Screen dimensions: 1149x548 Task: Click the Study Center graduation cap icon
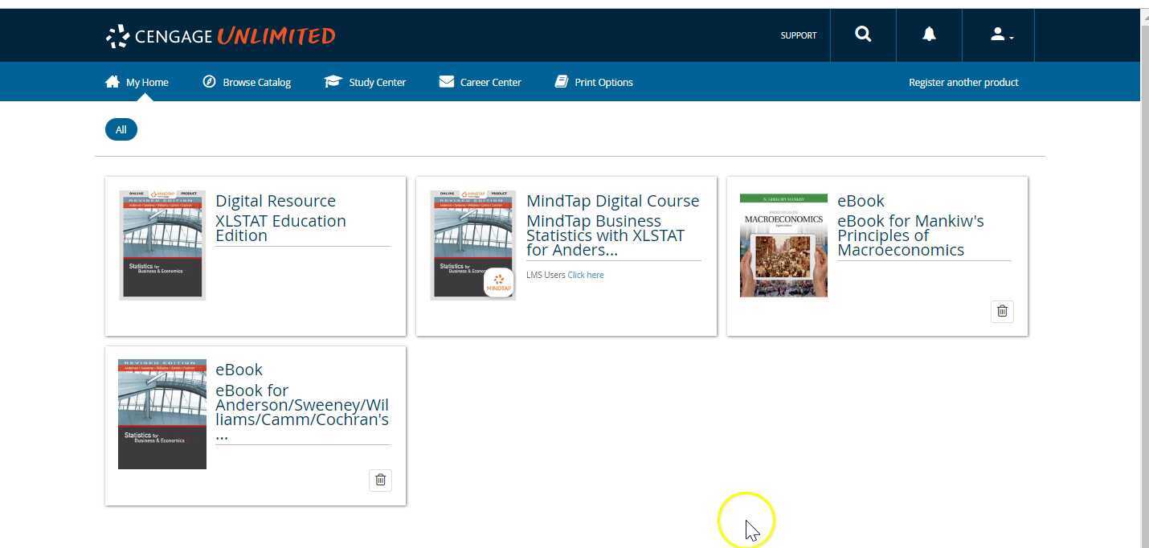333,80
